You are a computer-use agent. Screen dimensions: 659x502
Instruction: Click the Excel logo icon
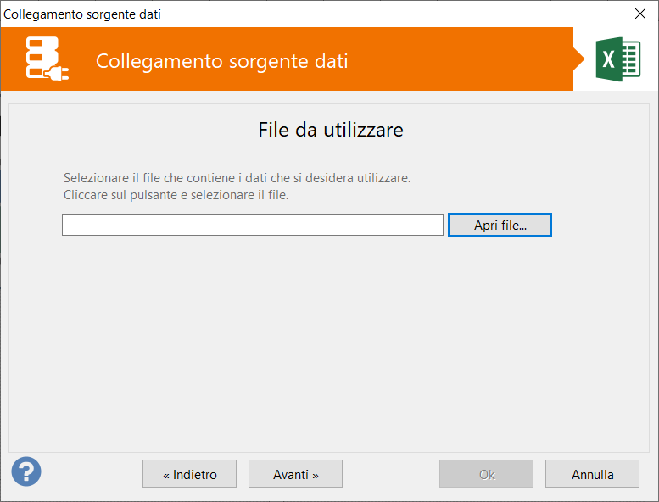click(x=617, y=59)
